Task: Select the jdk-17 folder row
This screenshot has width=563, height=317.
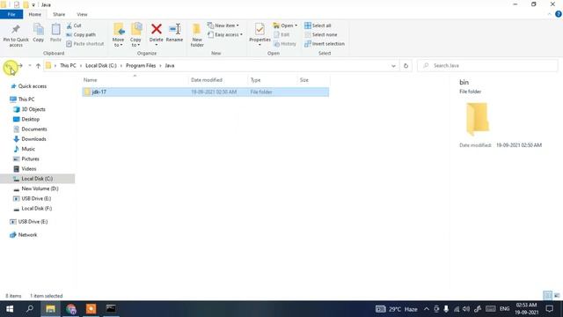Action: coord(205,92)
